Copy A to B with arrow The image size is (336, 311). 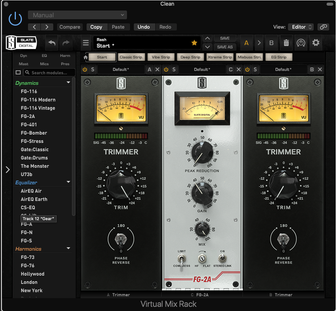259,43
